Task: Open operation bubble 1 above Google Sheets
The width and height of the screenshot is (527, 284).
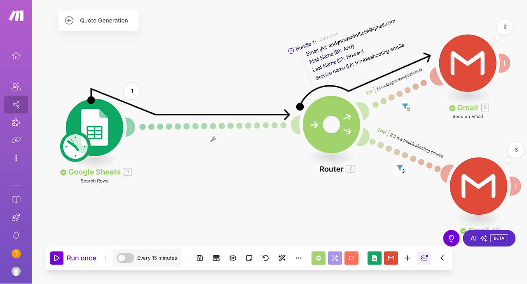Action: click(132, 91)
